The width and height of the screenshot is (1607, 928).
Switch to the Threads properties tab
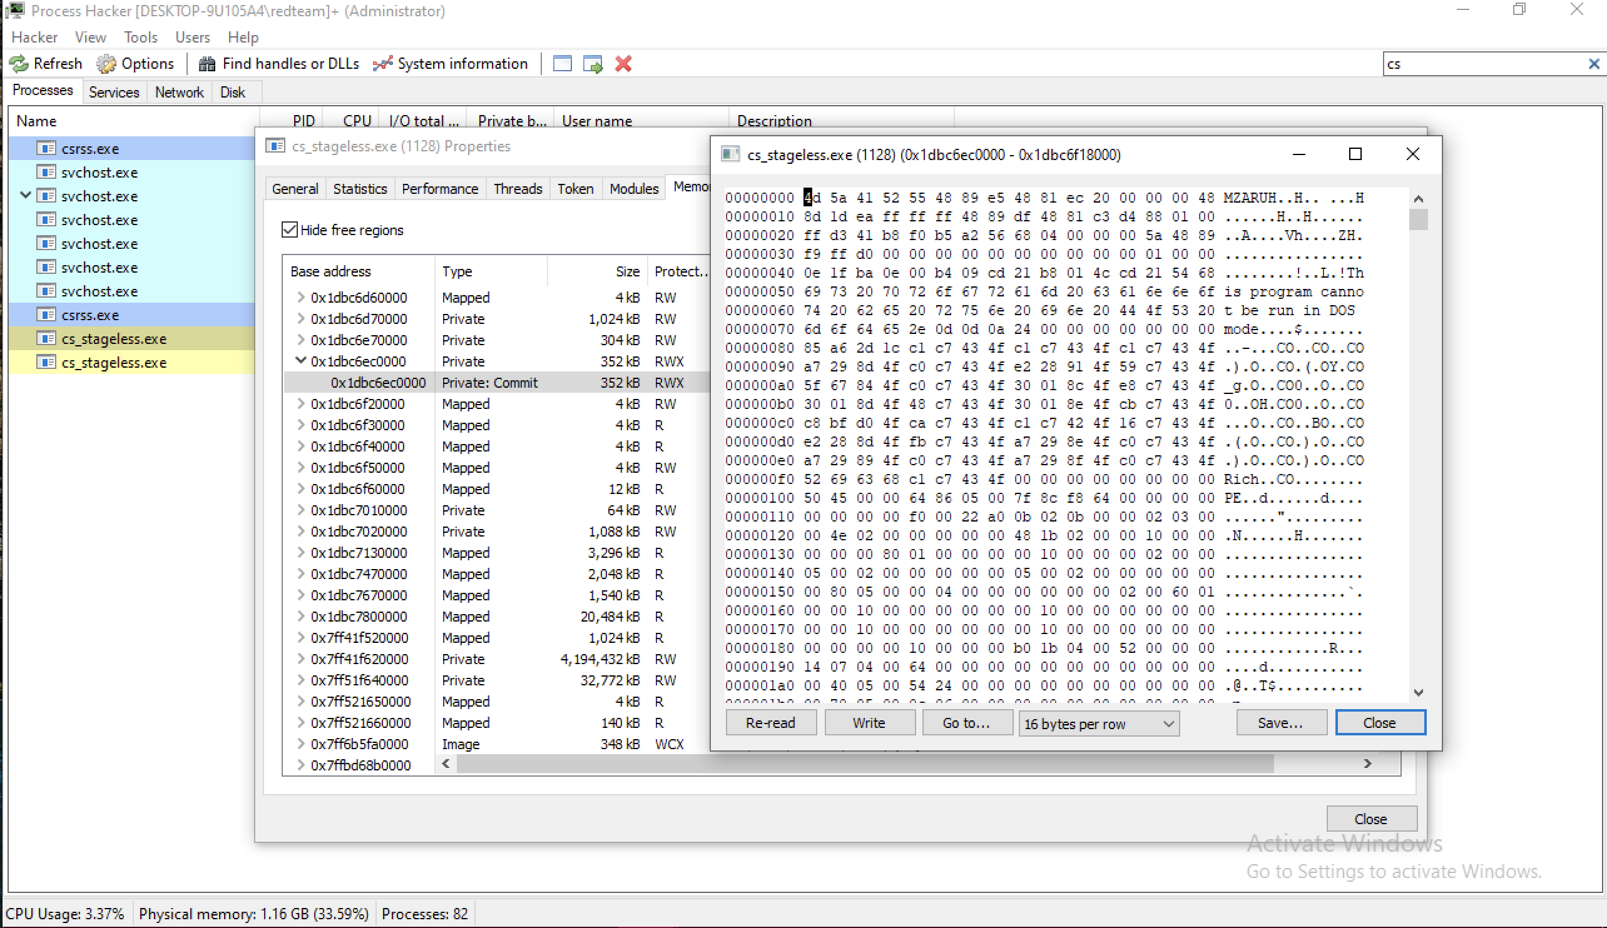(517, 189)
